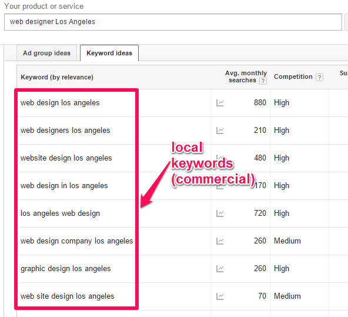Click the 880 monthly searches value
The width and height of the screenshot is (348, 317).
[260, 102]
